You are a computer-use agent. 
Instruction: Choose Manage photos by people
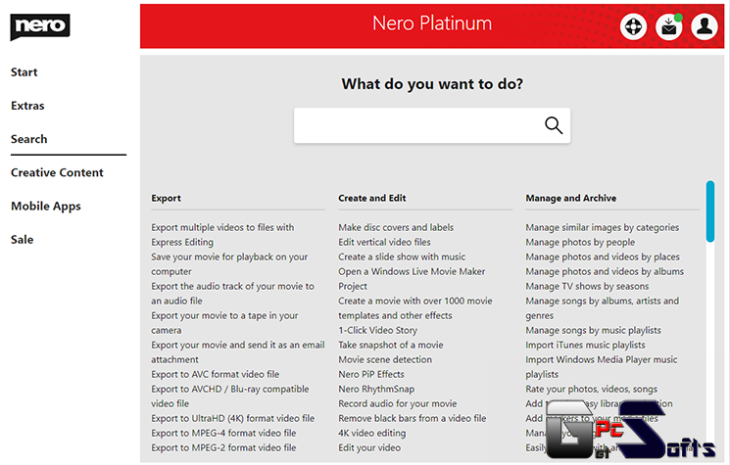pos(580,242)
